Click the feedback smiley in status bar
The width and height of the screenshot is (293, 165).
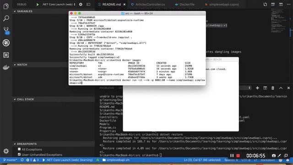pos(281,160)
